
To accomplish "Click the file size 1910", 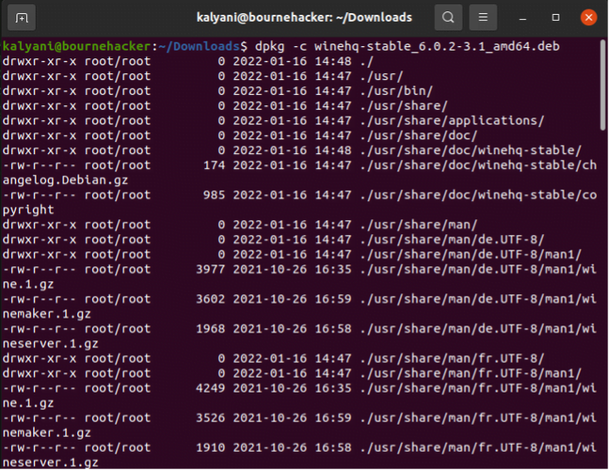I will (x=211, y=448).
